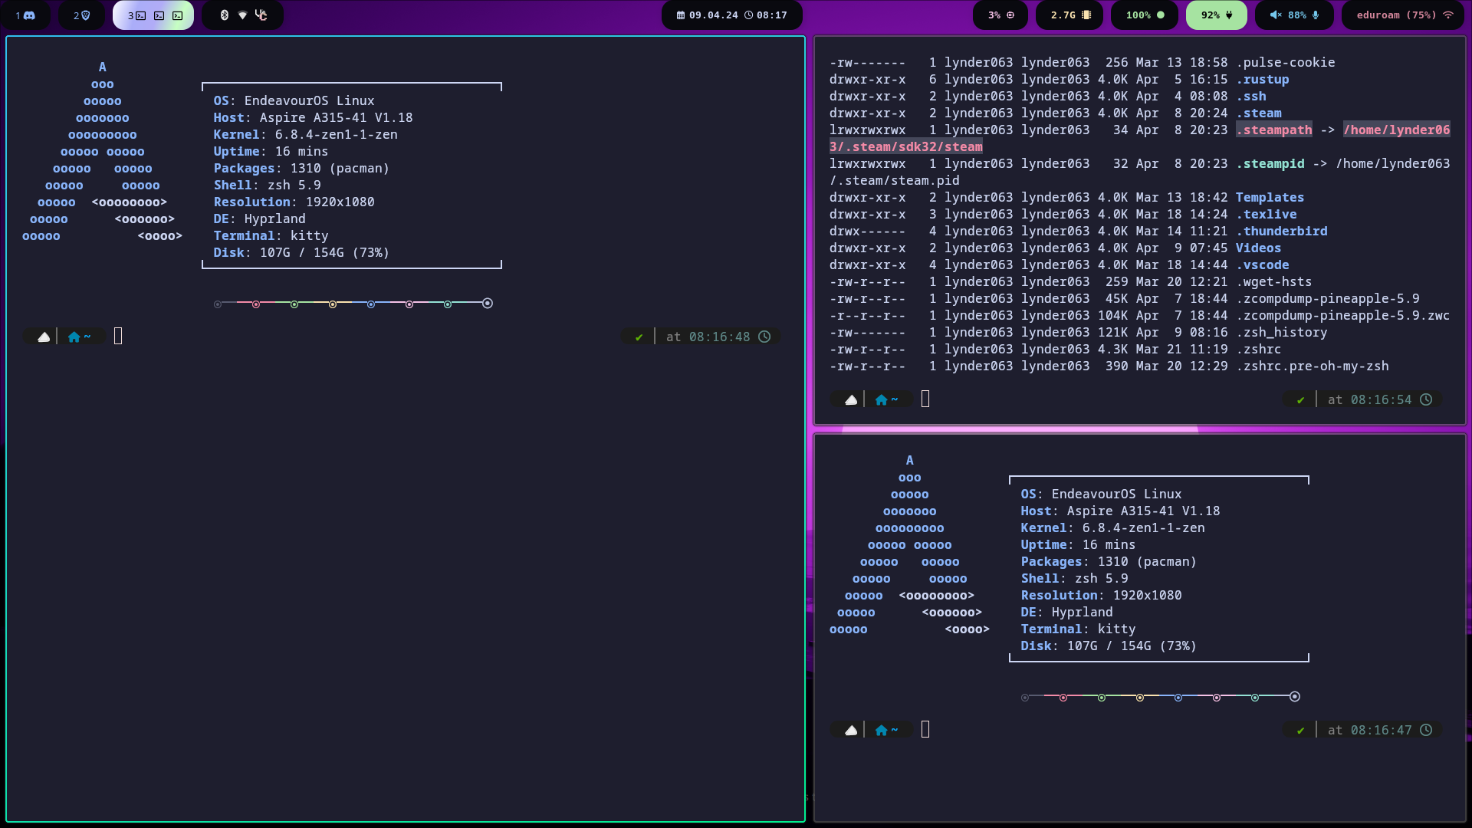
Task: Click the memory icon next to 2.7G
Action: [x=1086, y=15]
